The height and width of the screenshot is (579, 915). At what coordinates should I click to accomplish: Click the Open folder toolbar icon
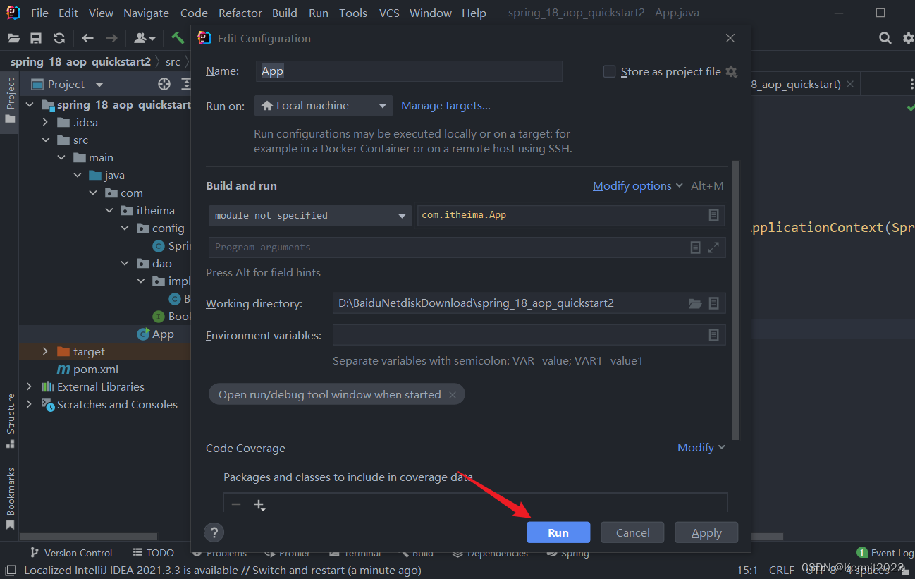[13, 38]
